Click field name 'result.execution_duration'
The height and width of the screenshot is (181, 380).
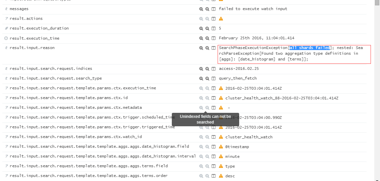coord(39,28)
